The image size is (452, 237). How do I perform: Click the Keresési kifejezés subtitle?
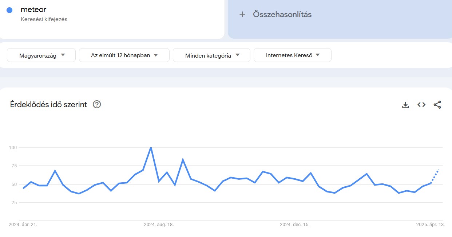(x=44, y=19)
